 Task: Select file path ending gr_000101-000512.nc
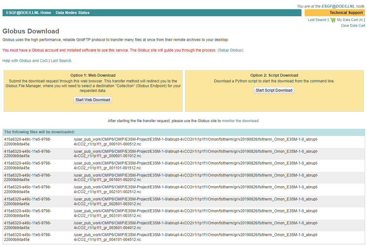pyautogui.click(x=196, y=142)
